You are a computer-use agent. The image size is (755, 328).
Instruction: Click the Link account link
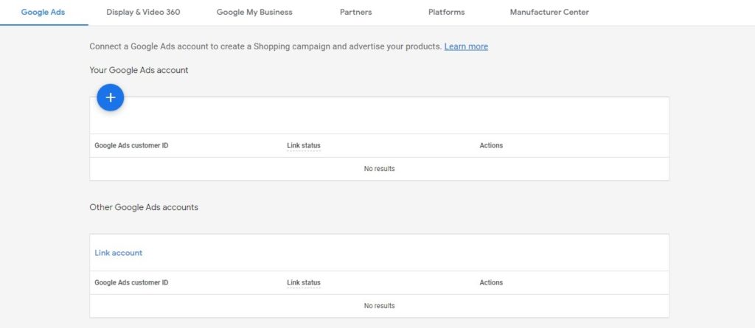point(119,253)
